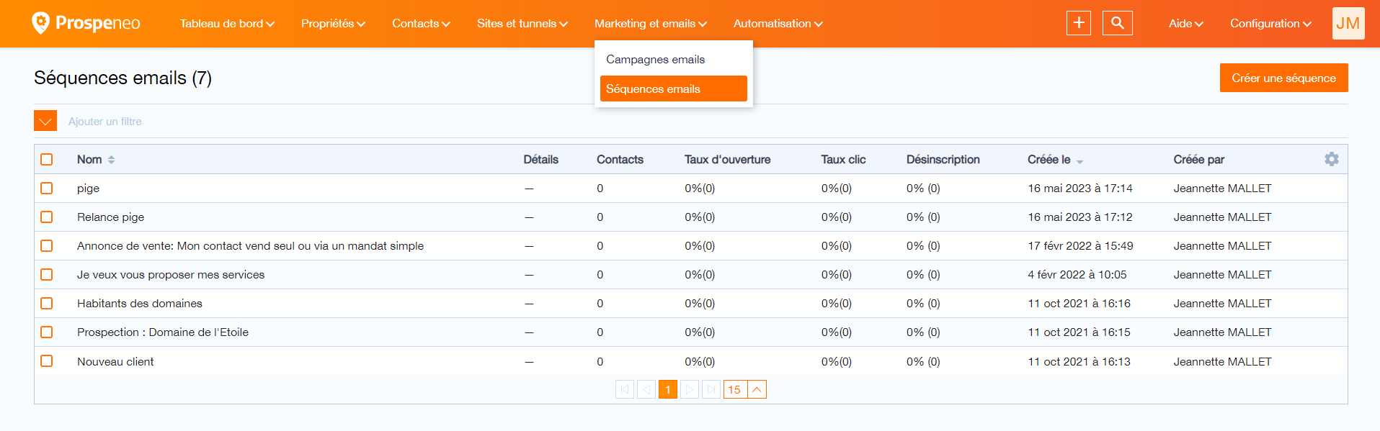Open Habitants des domaines sequence
This screenshot has height=431, width=1380.
(x=140, y=304)
